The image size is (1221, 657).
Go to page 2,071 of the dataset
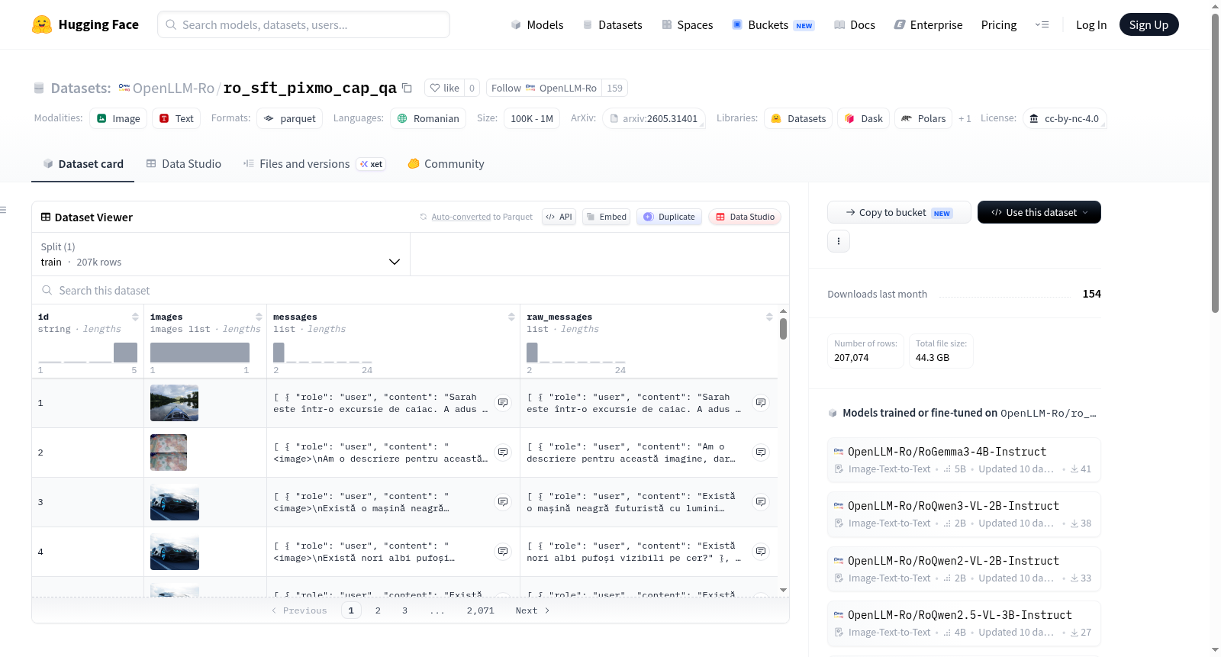[481, 610]
